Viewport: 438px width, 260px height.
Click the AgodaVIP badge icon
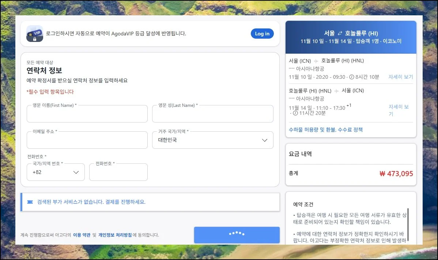point(35,34)
